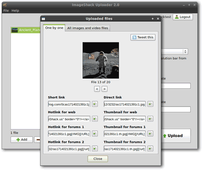Click the Tweet this button
This screenshot has height=170, width=204.
pos(143,37)
